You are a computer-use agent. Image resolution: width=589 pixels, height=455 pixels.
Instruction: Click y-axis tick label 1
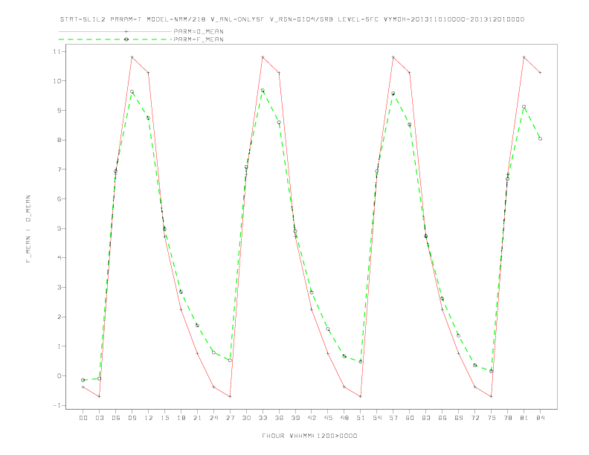click(59, 346)
